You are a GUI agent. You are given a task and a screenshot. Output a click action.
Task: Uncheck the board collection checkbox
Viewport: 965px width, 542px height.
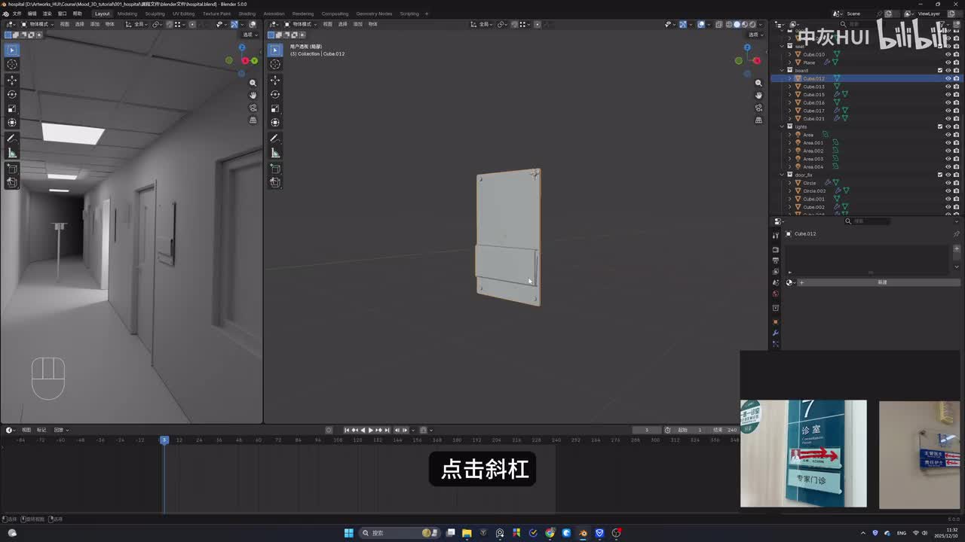click(x=940, y=71)
